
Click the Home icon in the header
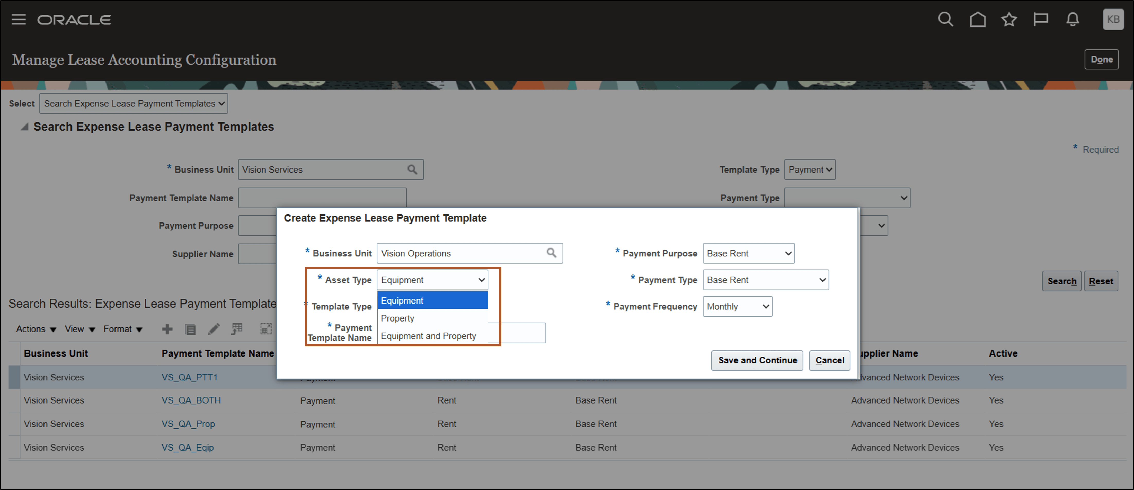pos(977,19)
